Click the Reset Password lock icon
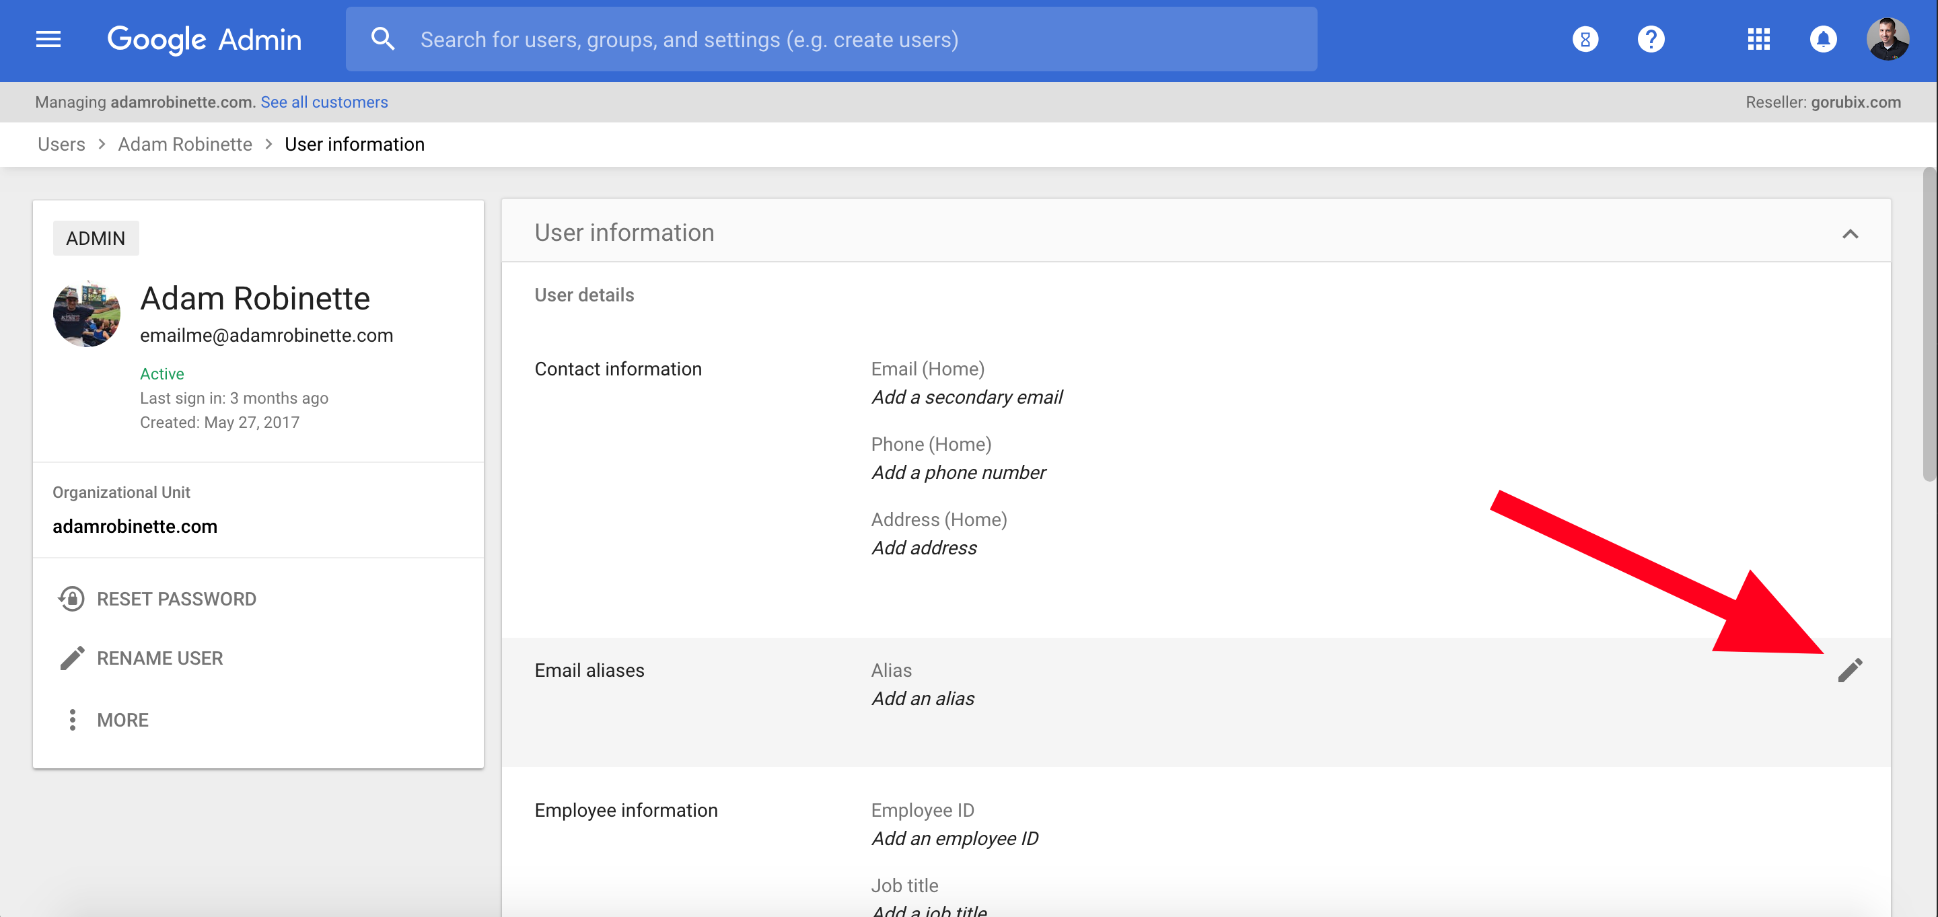Screen dimensions: 1938x917 pyautogui.click(x=71, y=599)
